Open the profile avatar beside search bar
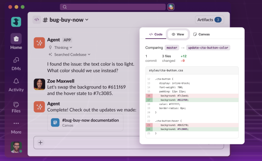 point(171,7)
